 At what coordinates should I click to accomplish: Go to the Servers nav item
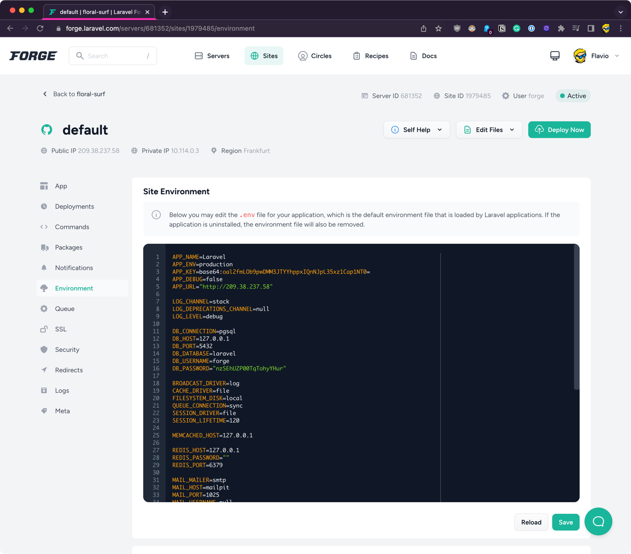click(212, 56)
